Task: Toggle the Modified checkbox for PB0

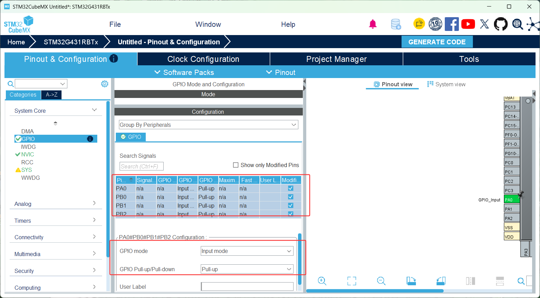Action: (x=290, y=197)
